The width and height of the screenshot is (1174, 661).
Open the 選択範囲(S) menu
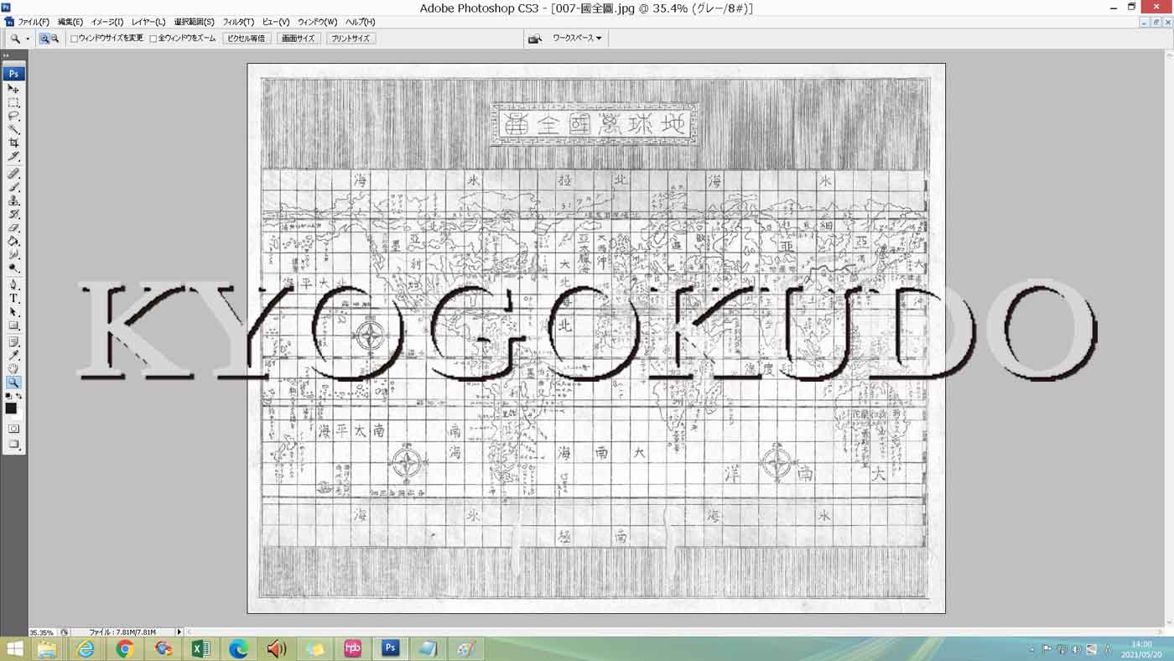point(195,22)
